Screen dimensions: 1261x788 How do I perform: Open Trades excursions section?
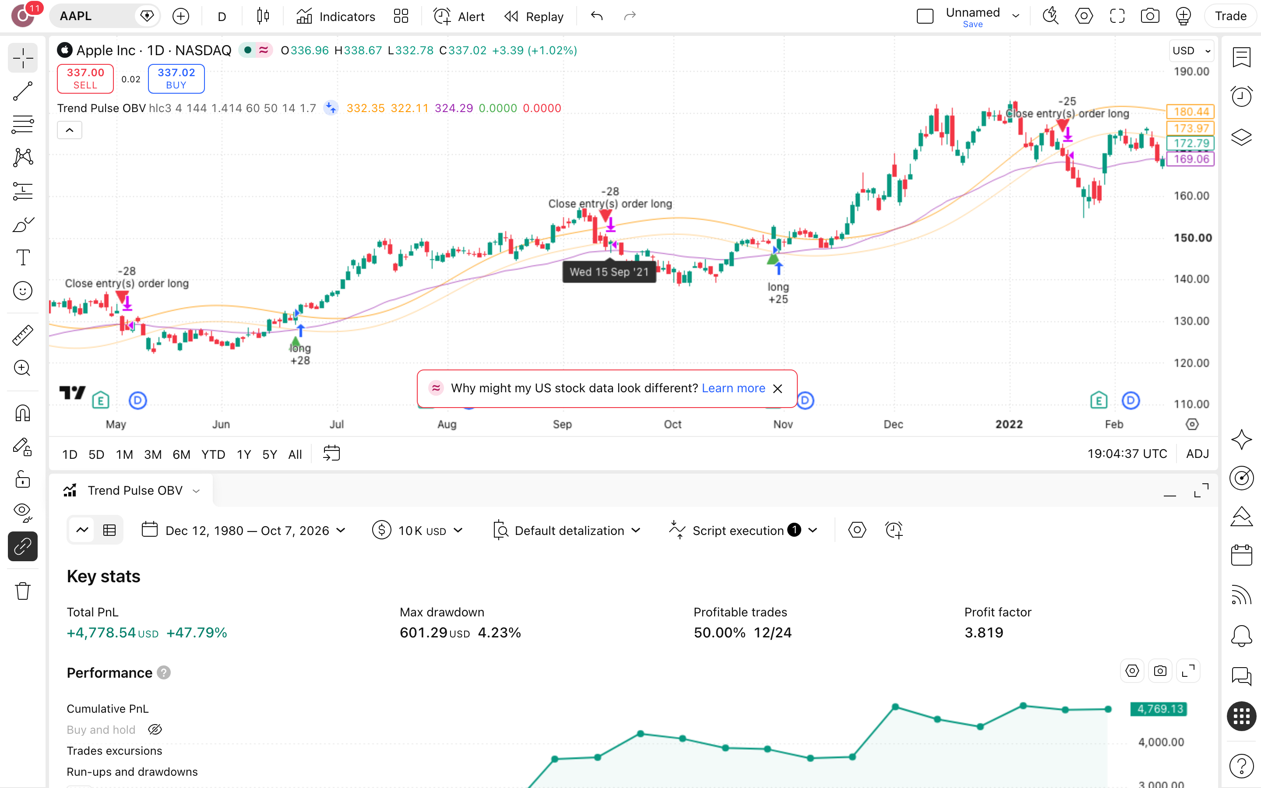114,751
